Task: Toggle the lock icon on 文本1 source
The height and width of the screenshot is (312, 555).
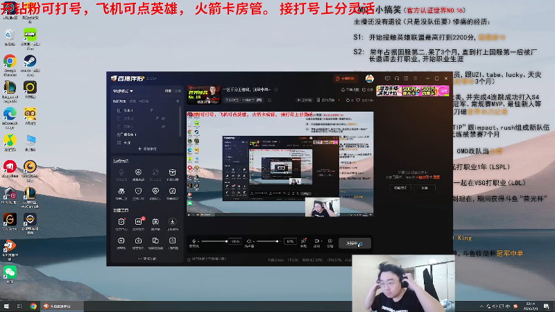Action: (152, 110)
